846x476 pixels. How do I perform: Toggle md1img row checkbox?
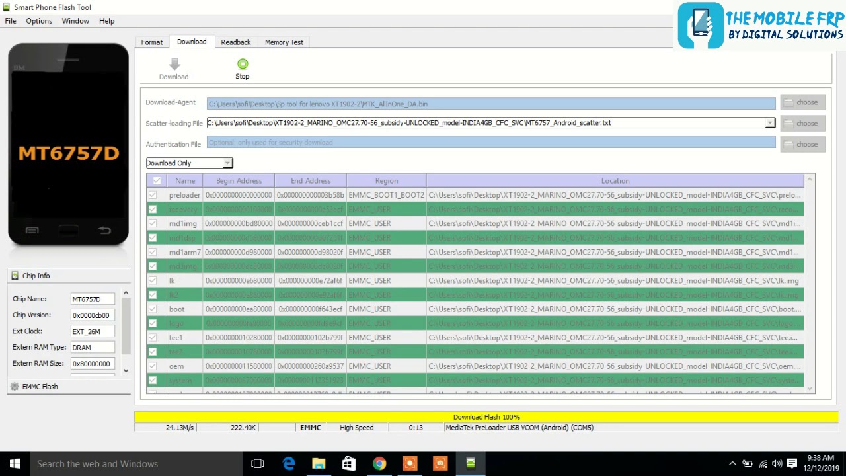[x=153, y=223]
